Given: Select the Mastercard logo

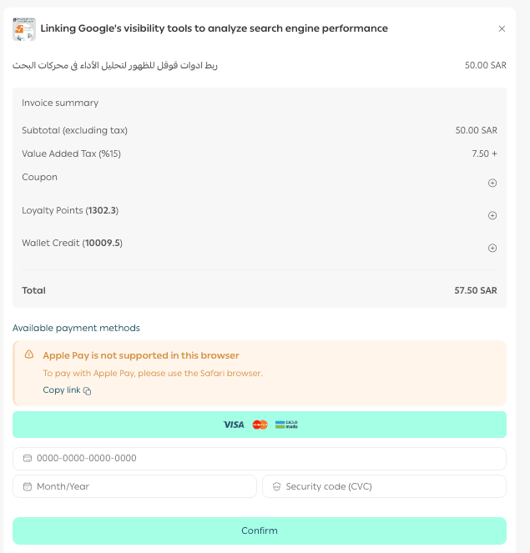Looking at the screenshot, I should tap(260, 425).
